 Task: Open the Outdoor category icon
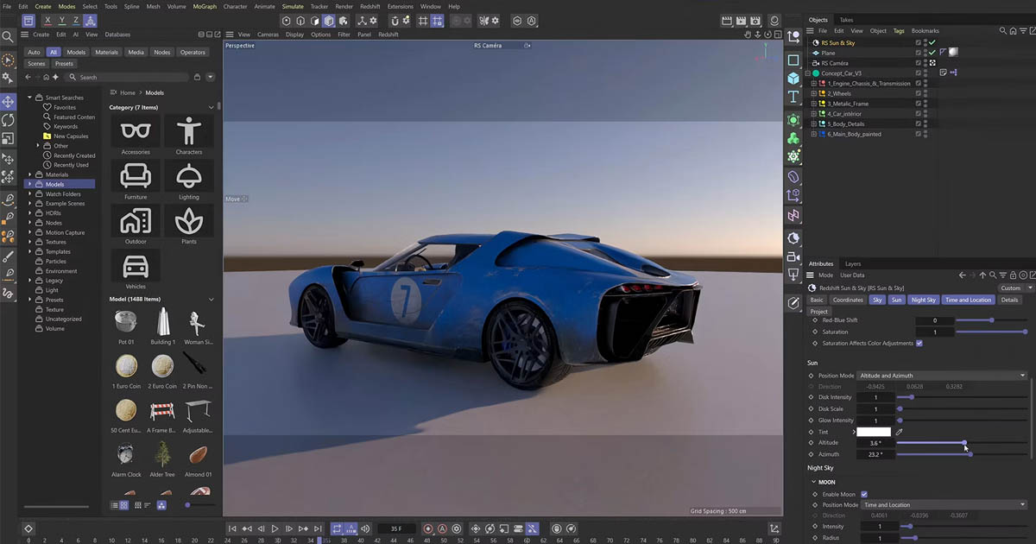pos(136,221)
